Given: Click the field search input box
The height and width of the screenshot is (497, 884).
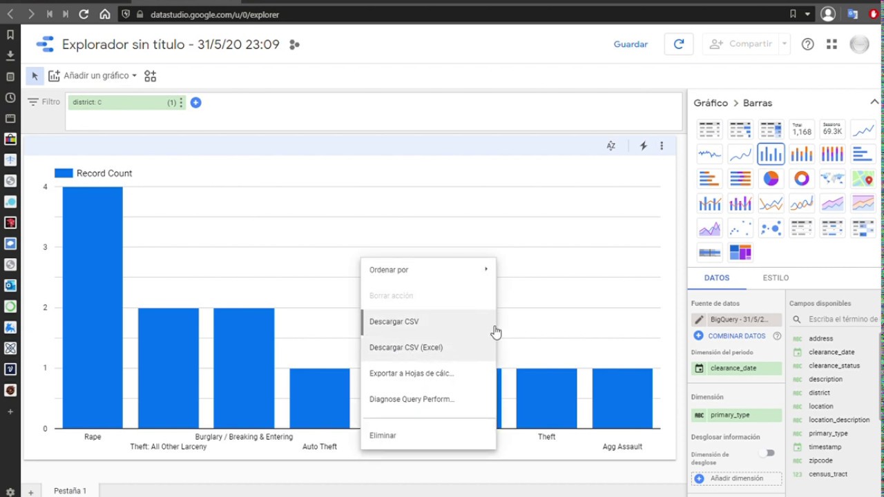Looking at the screenshot, I should pyautogui.click(x=842, y=320).
